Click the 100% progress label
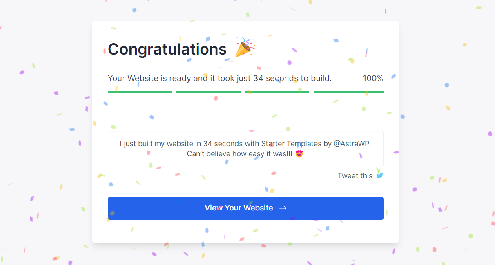 [373, 78]
